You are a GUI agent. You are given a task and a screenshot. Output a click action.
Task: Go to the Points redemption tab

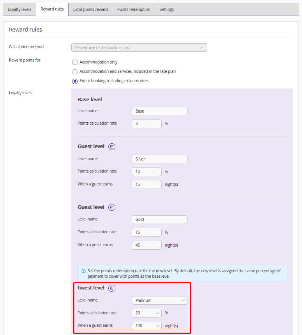pos(134,9)
